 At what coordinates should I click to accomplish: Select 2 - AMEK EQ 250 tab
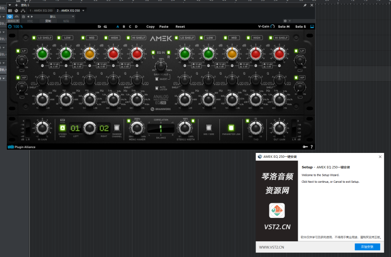[68, 10]
